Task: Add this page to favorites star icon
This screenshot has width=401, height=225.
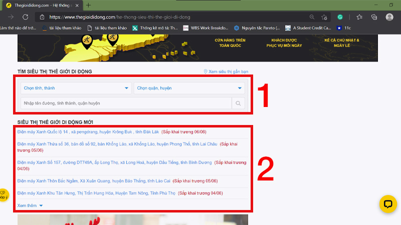Action: coord(324,16)
